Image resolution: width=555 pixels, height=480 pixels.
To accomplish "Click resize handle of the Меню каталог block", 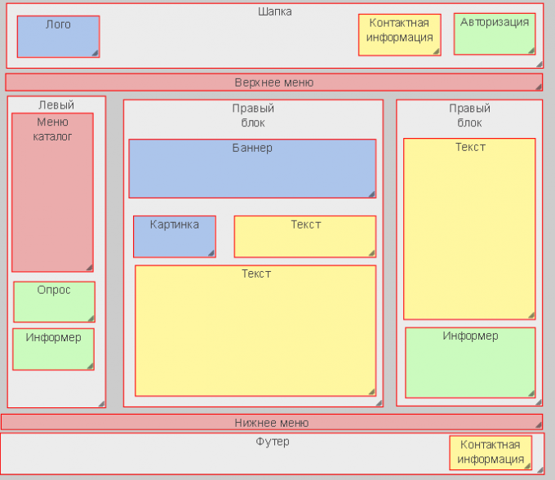I will coord(89,267).
